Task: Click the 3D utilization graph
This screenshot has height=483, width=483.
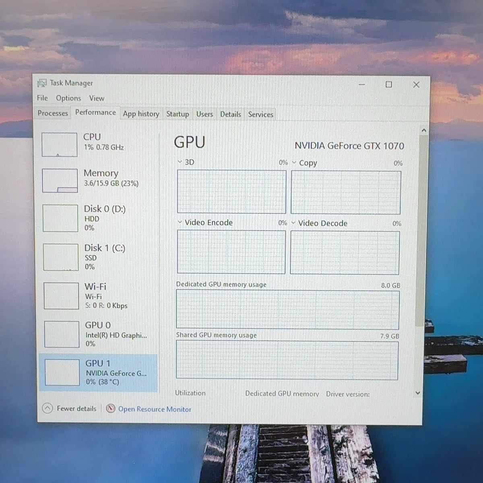Action: pos(231,192)
